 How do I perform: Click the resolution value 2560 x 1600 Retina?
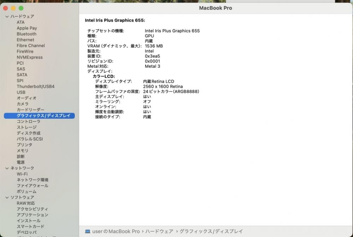tap(163, 87)
